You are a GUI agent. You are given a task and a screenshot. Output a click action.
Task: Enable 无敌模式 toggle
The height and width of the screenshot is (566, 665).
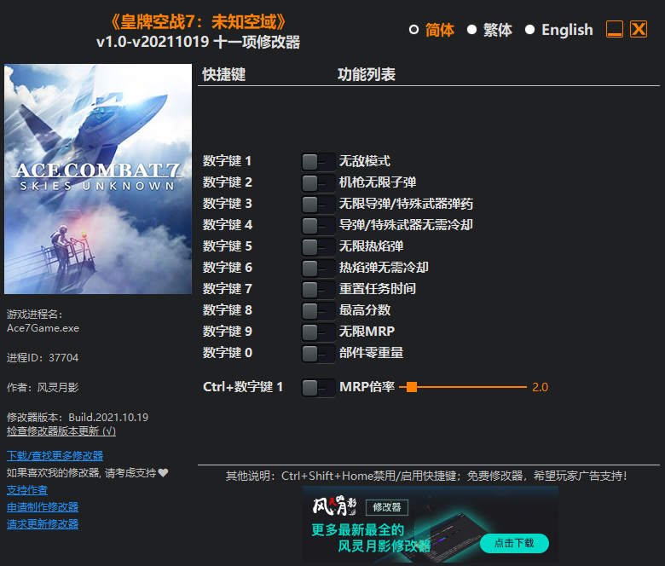pyautogui.click(x=318, y=161)
